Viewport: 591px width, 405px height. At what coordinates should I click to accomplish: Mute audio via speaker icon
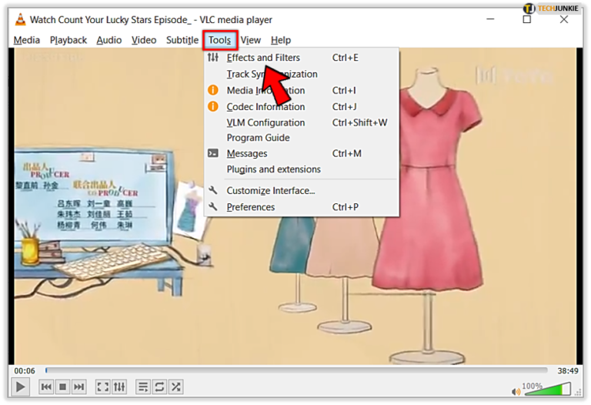pos(516,392)
